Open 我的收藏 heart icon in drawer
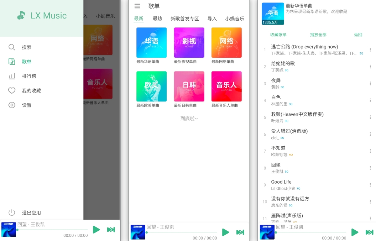 [12, 91]
